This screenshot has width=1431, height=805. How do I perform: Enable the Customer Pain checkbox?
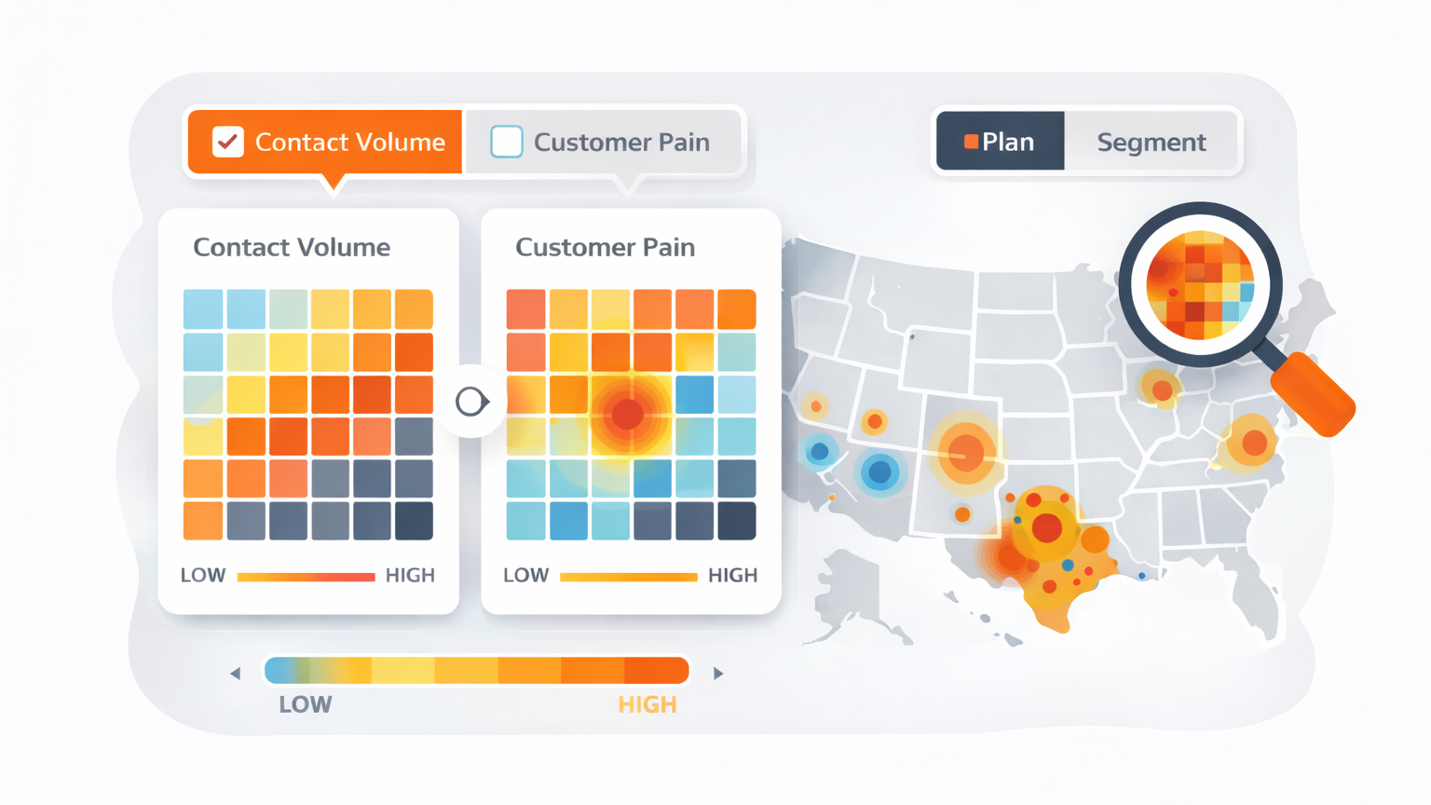point(507,142)
